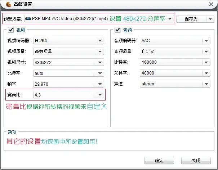Click the H.264 value field

coord(68,41)
